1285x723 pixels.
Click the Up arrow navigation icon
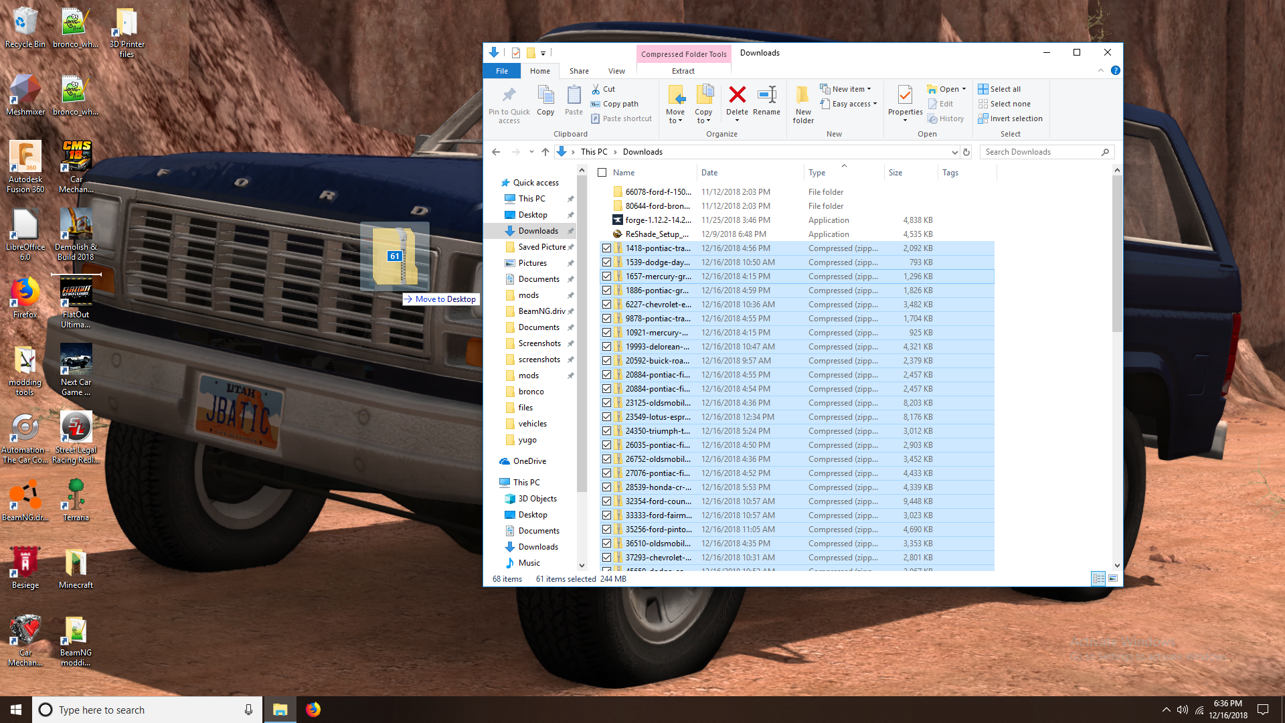[545, 152]
